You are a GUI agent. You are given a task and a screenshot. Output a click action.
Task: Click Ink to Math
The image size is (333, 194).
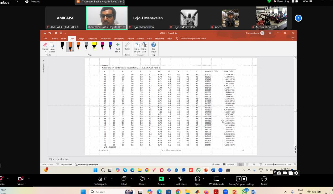click(144, 48)
